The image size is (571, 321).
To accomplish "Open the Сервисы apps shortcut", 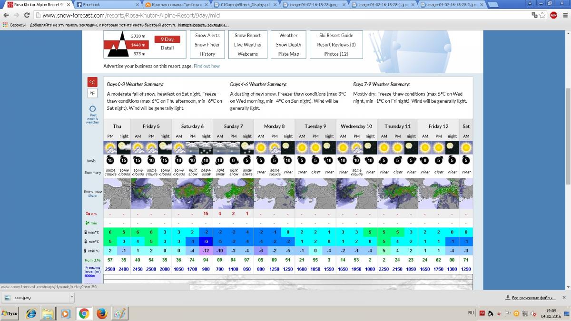I will tap(14, 25).
